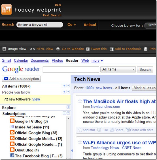
Task: Open the Explore section
Action: click(9, 108)
